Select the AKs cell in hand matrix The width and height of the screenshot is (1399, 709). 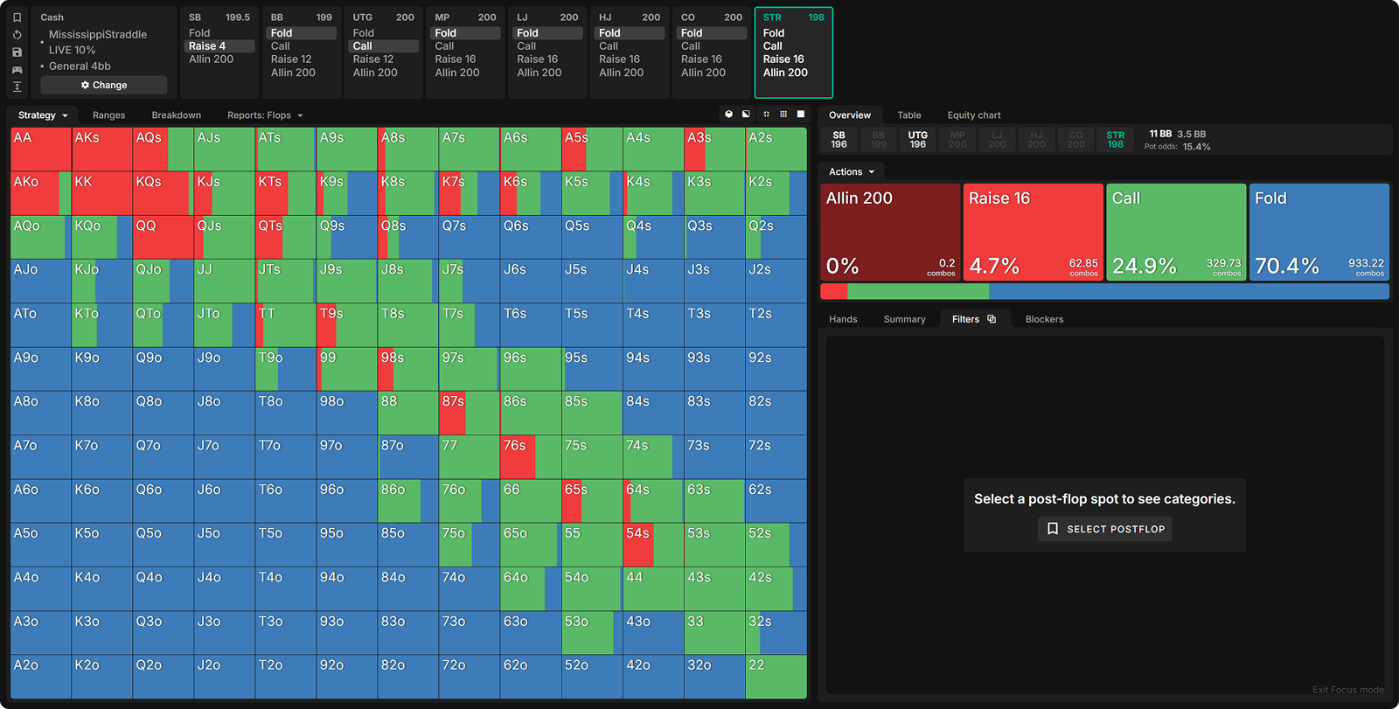101,149
